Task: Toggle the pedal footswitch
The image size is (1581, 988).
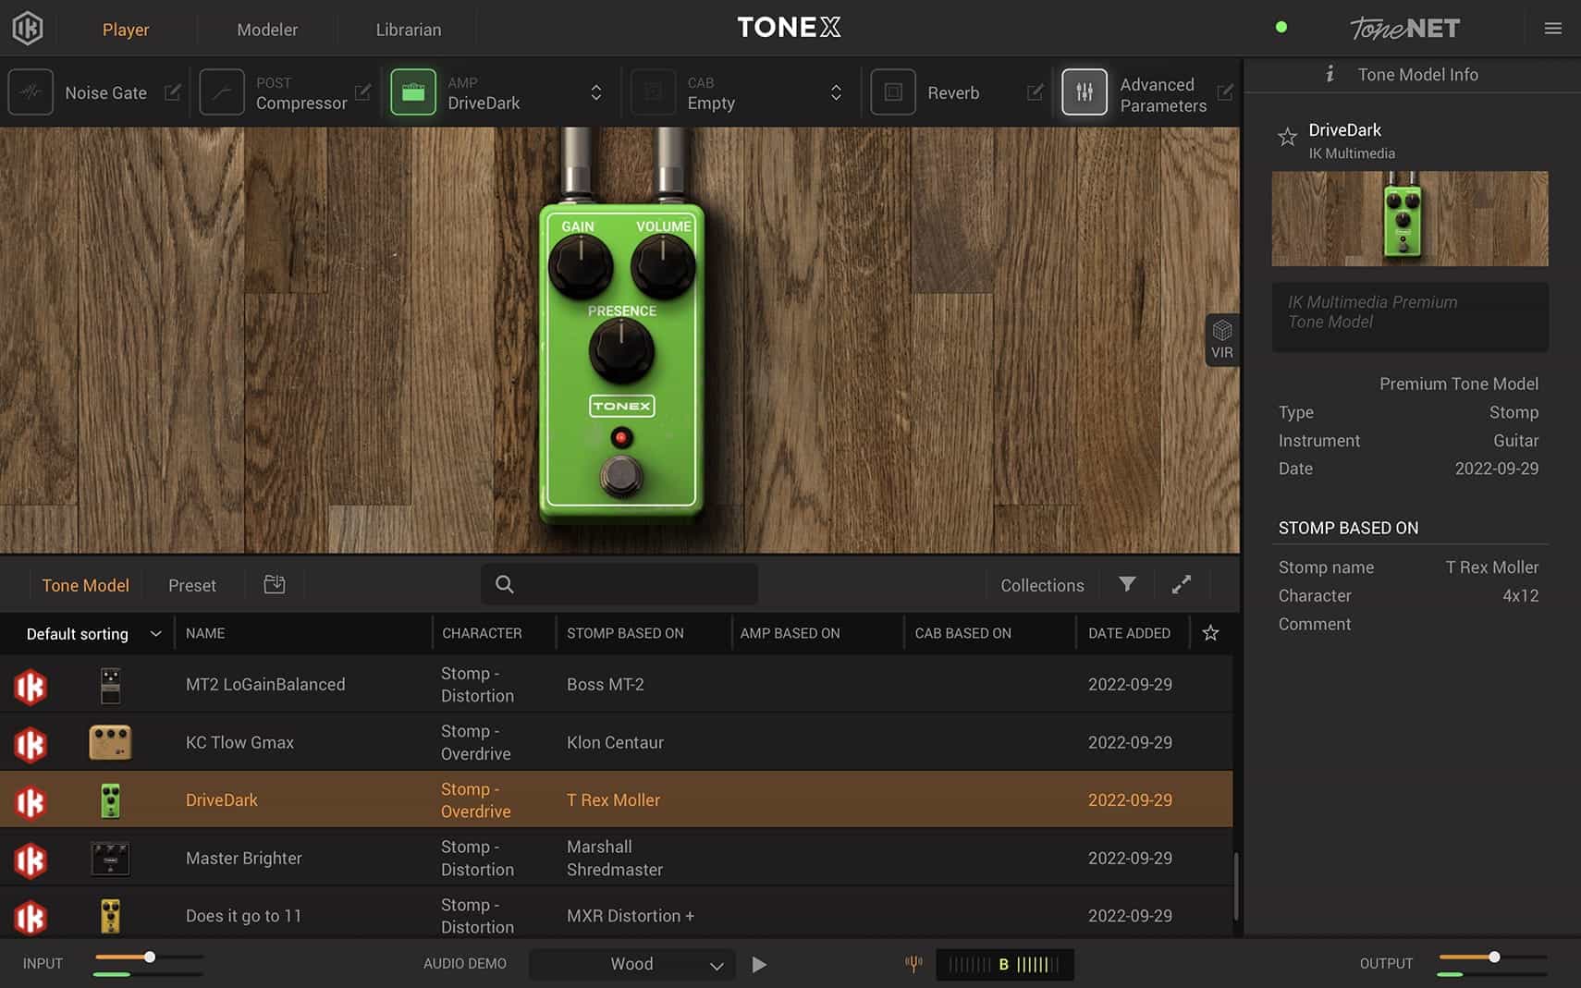Action: click(621, 476)
